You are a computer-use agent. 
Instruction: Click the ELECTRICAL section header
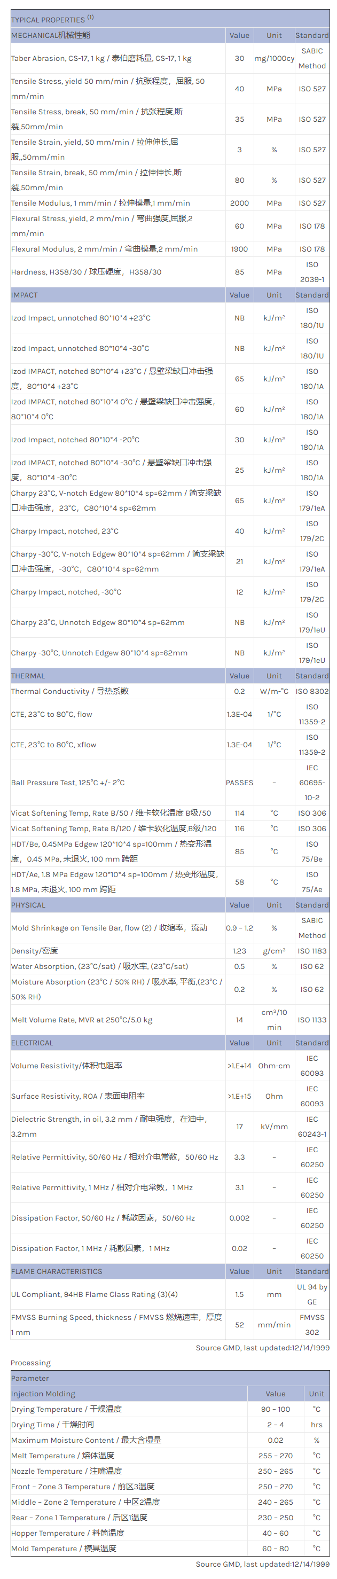pos(32,1043)
